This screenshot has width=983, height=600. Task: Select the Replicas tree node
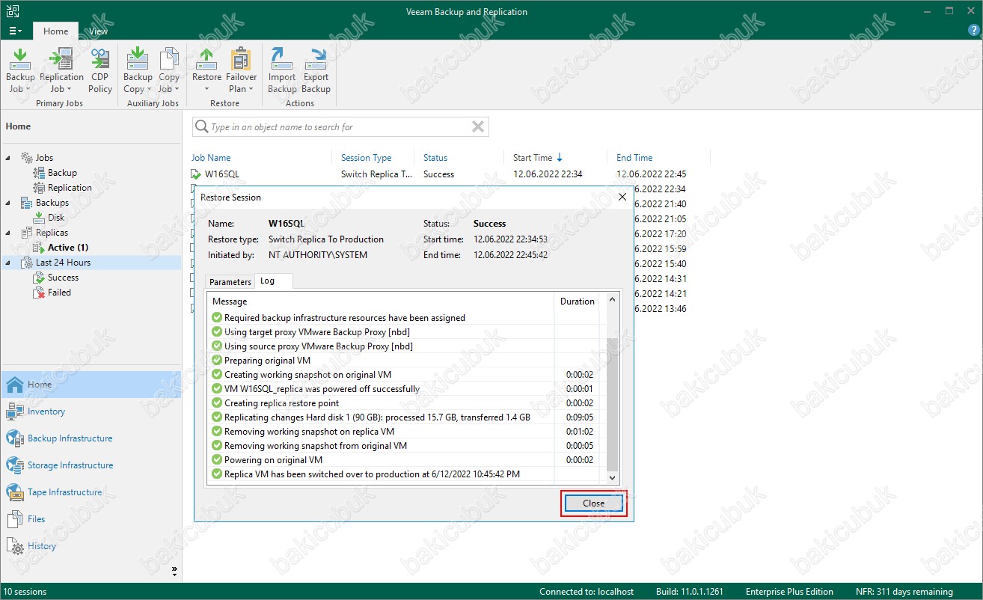(x=52, y=233)
